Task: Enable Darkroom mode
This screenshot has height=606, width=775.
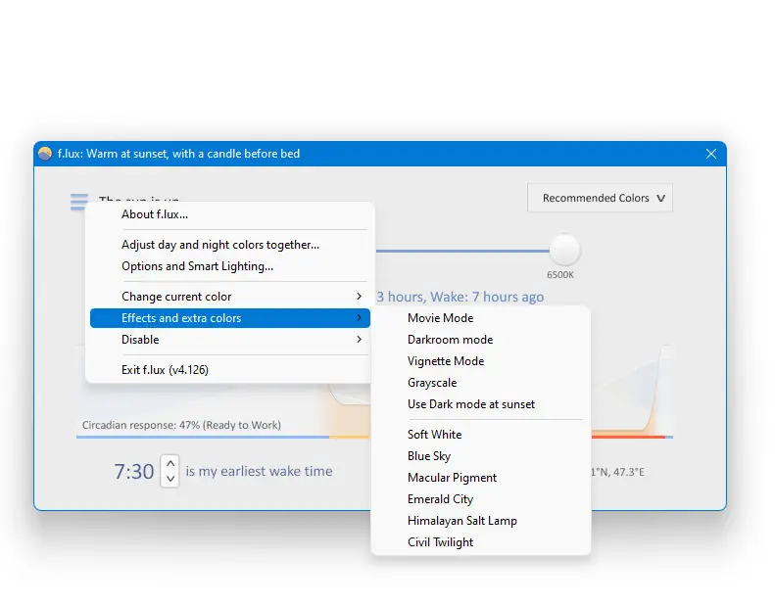Action: coord(480,340)
